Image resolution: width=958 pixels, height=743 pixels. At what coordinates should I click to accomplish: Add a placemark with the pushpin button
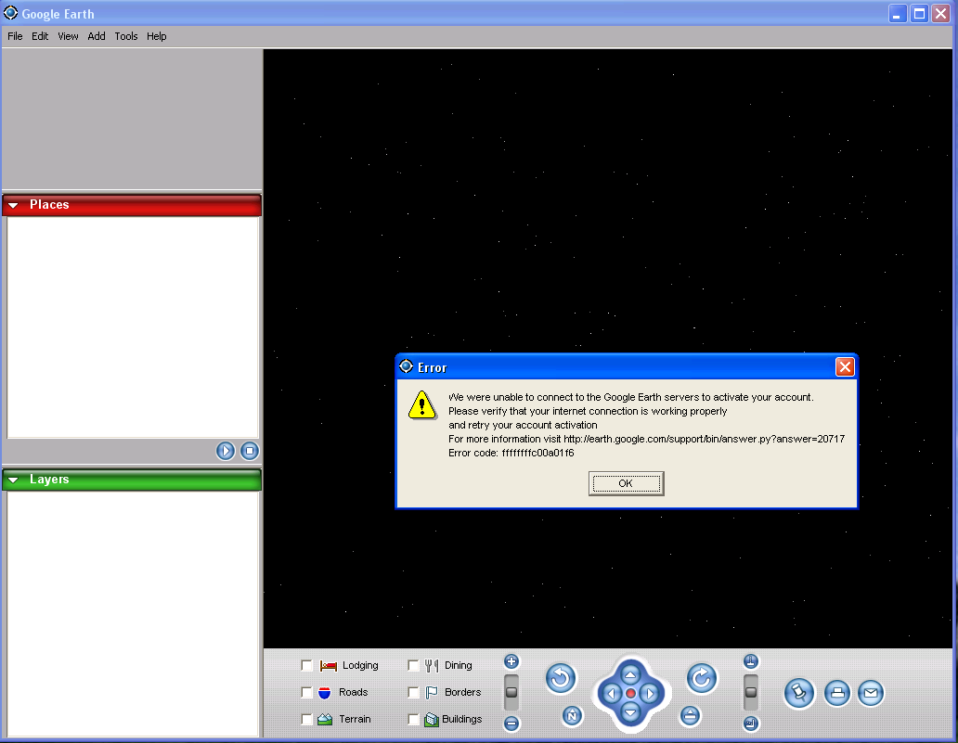coord(799,693)
